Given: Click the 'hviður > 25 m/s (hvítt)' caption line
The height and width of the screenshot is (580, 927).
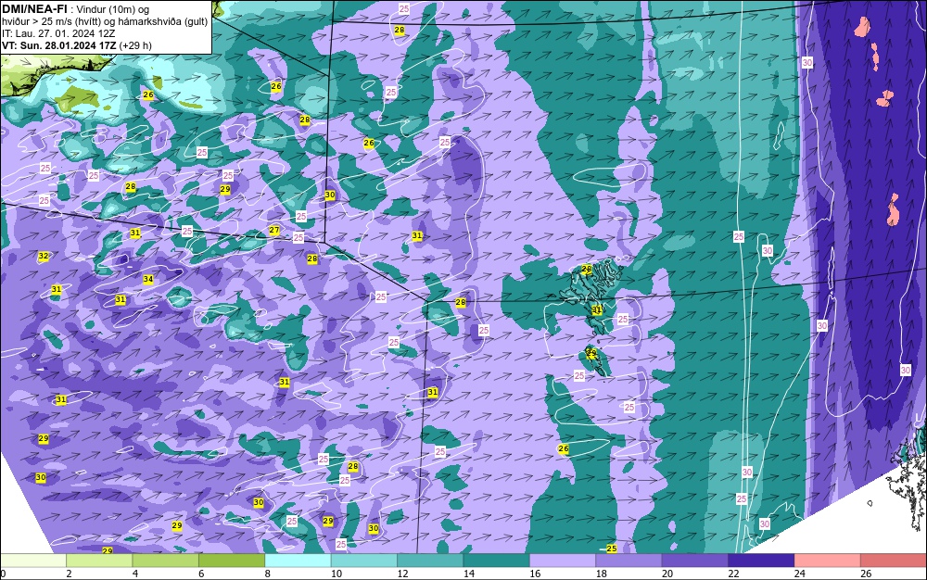Looking at the screenshot, I should click(105, 22).
